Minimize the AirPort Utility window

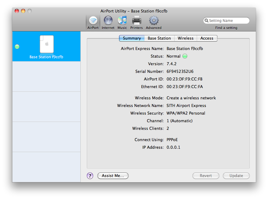pos(23,11)
